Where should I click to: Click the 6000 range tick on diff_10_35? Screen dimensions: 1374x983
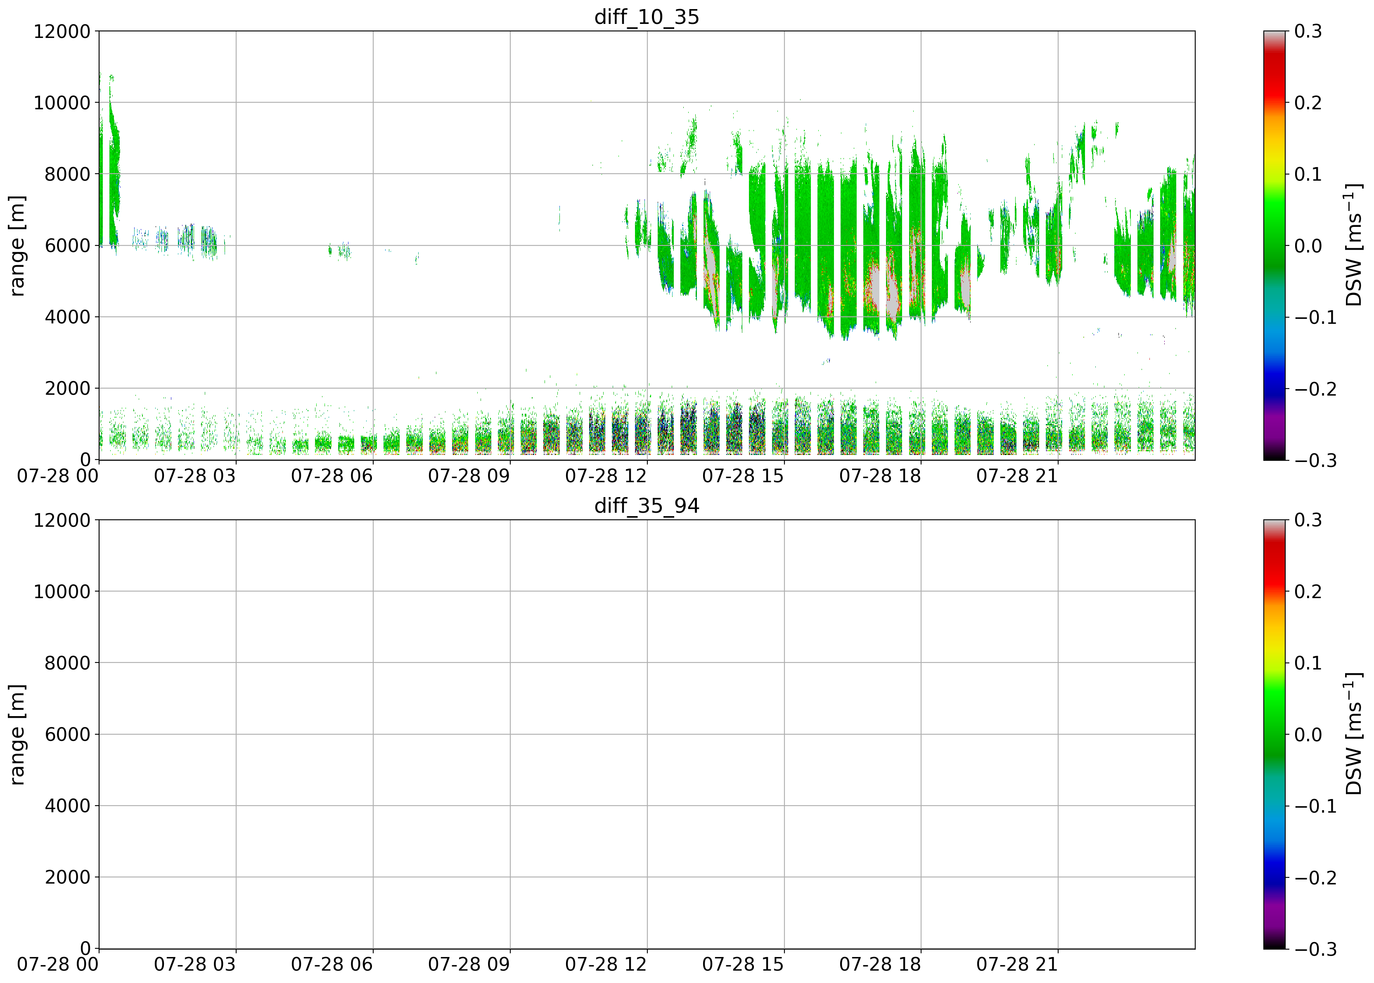click(x=67, y=245)
